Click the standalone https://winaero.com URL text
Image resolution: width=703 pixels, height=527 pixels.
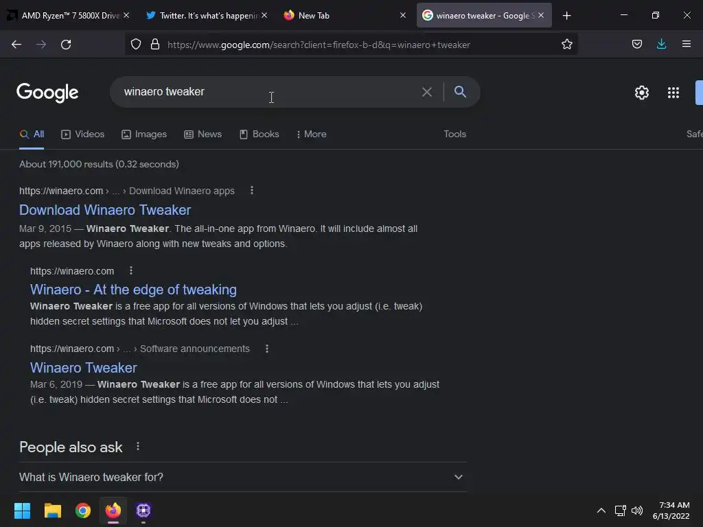tap(72, 271)
